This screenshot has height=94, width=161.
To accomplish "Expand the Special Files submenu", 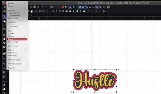I will coord(17,23).
